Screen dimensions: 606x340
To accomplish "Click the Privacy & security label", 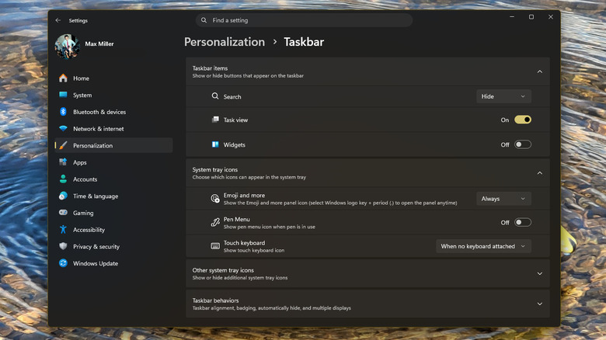I will click(x=96, y=247).
